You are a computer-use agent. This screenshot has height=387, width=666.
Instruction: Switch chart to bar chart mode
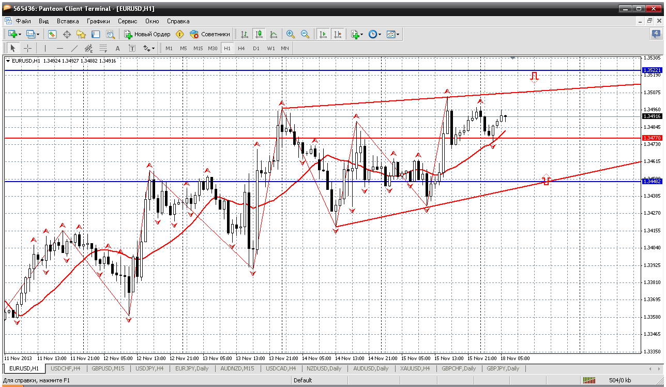[245, 34]
